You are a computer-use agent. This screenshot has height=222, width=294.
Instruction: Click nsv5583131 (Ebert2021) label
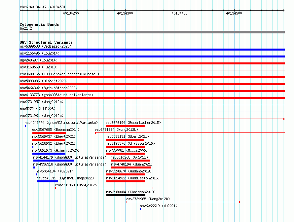pos(127,136)
